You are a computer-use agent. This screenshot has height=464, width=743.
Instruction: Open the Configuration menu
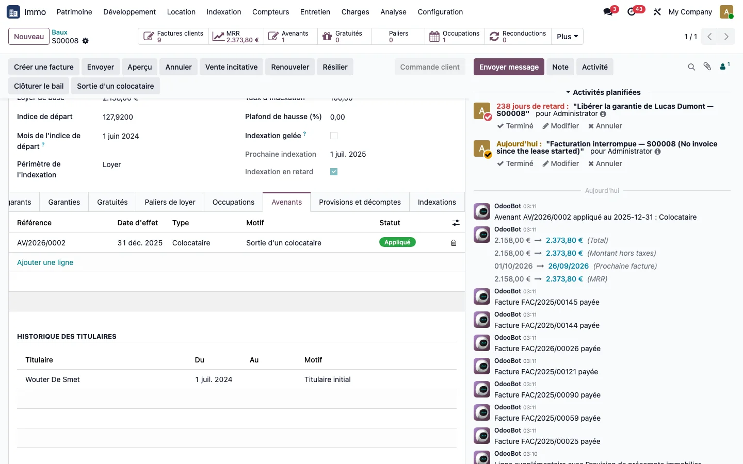click(440, 12)
